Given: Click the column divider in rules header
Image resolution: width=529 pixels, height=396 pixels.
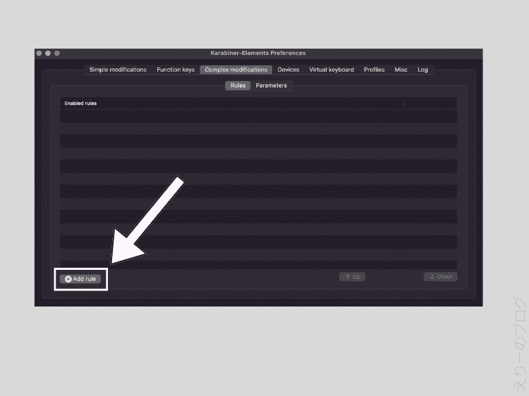Looking at the screenshot, I should coord(404,104).
